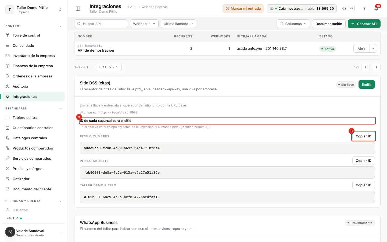Copy ID for Taller Demo Pitflo
The height and width of the screenshot is (242, 387).
pos(363,185)
